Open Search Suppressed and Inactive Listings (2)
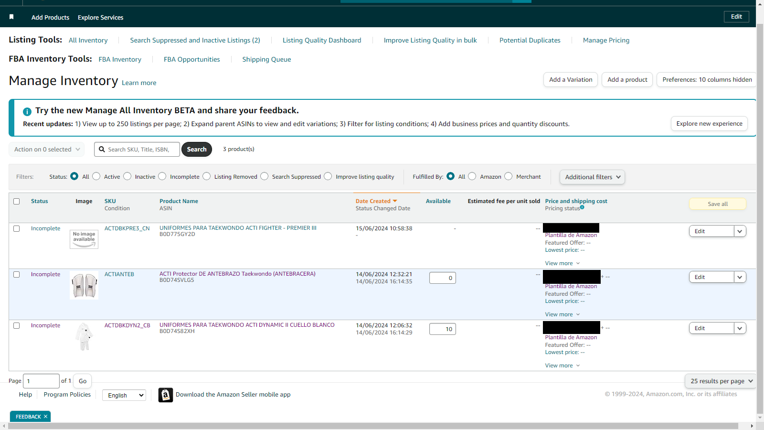 pyautogui.click(x=195, y=40)
